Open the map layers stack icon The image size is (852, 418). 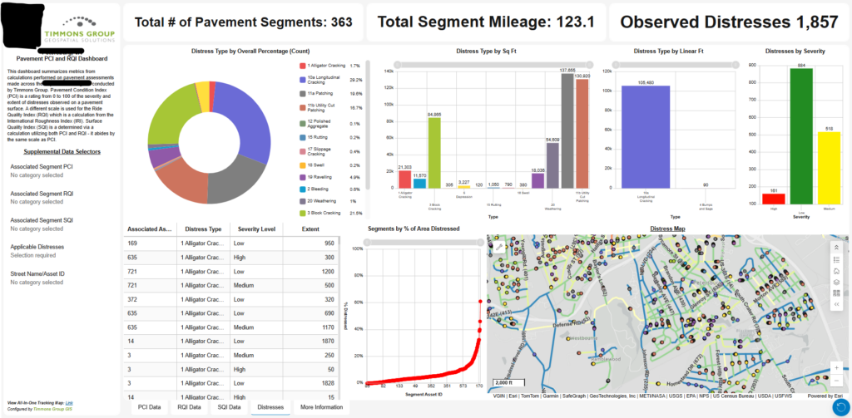(x=837, y=282)
